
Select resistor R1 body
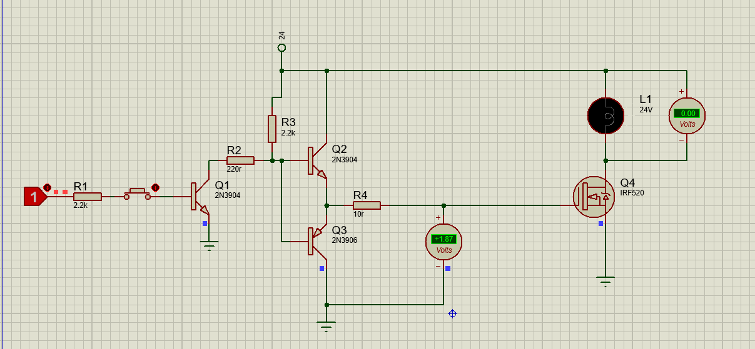point(87,197)
